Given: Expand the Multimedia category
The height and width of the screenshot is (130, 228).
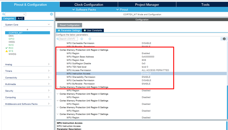Looking at the screenshot, I should (49, 84).
